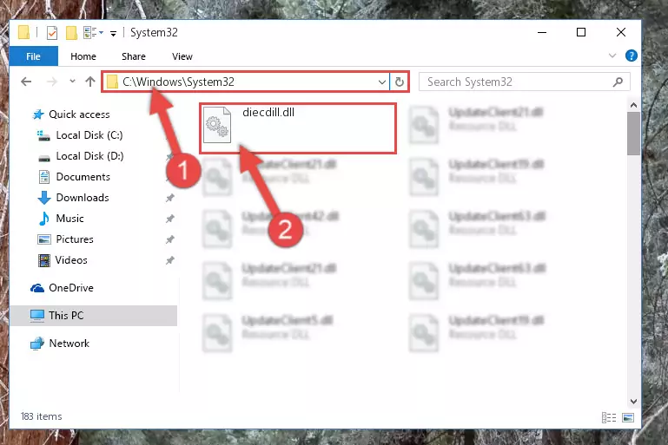
Task: Open recent locations dropdown arrow
Action: [72, 81]
